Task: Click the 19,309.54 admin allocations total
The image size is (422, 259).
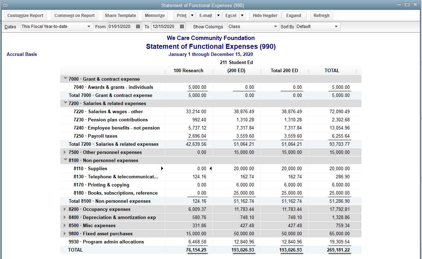Action: [x=339, y=242]
